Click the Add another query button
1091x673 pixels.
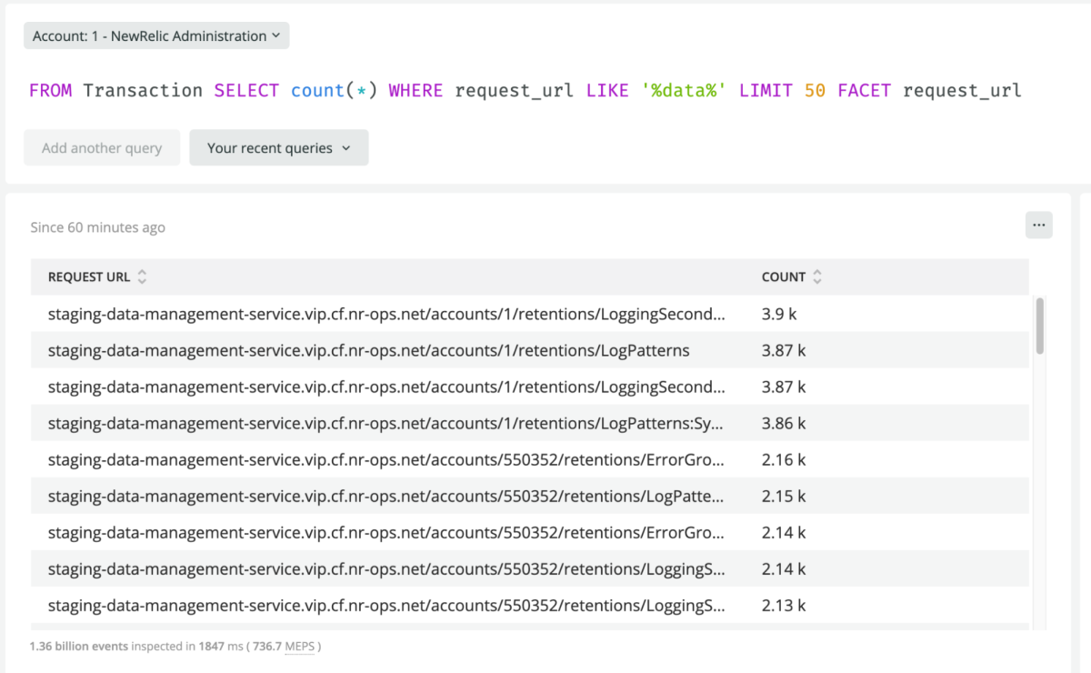(x=102, y=148)
